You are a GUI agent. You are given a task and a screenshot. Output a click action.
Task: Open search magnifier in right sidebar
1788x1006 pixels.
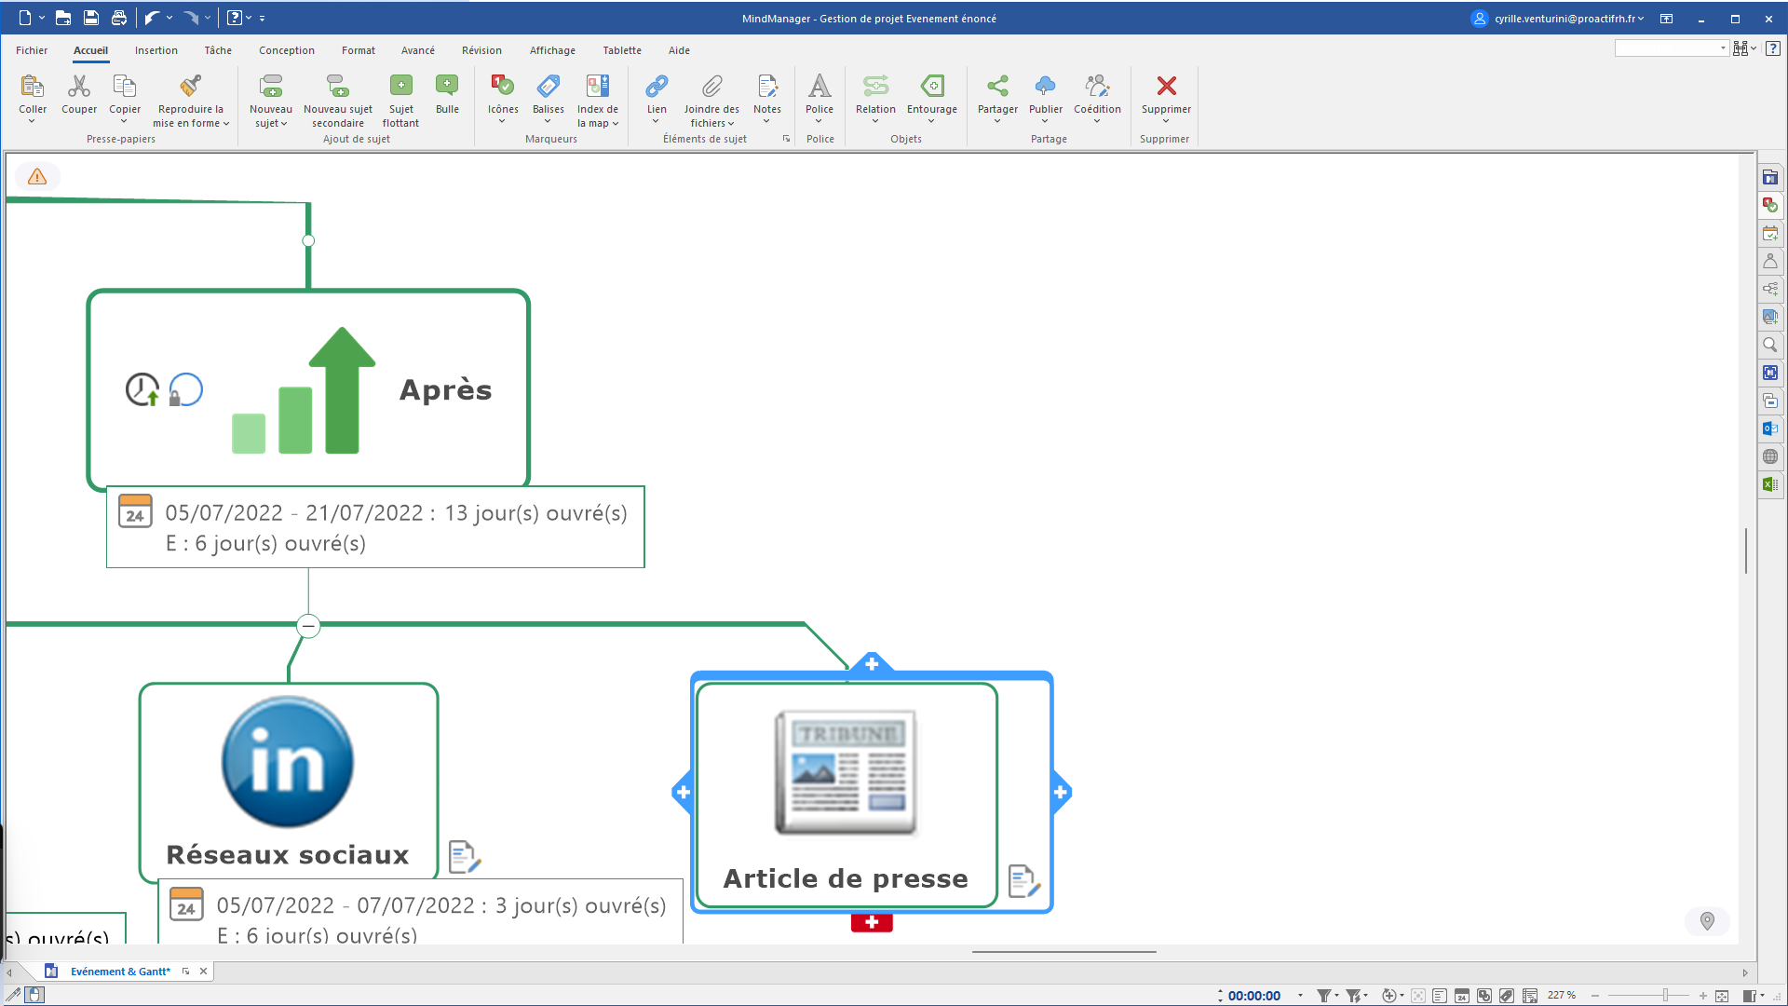point(1770,345)
